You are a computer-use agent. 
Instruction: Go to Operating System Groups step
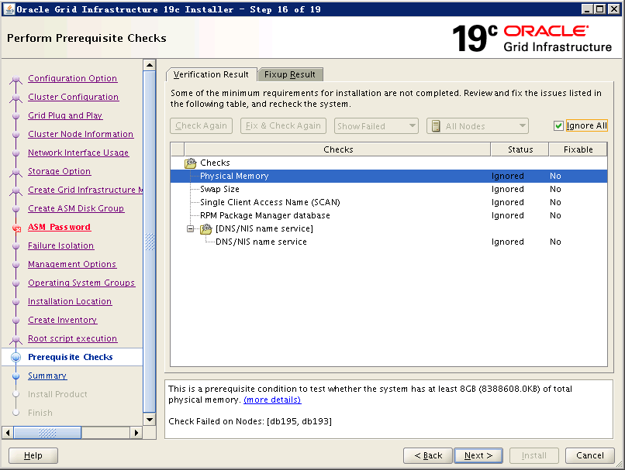click(x=81, y=283)
